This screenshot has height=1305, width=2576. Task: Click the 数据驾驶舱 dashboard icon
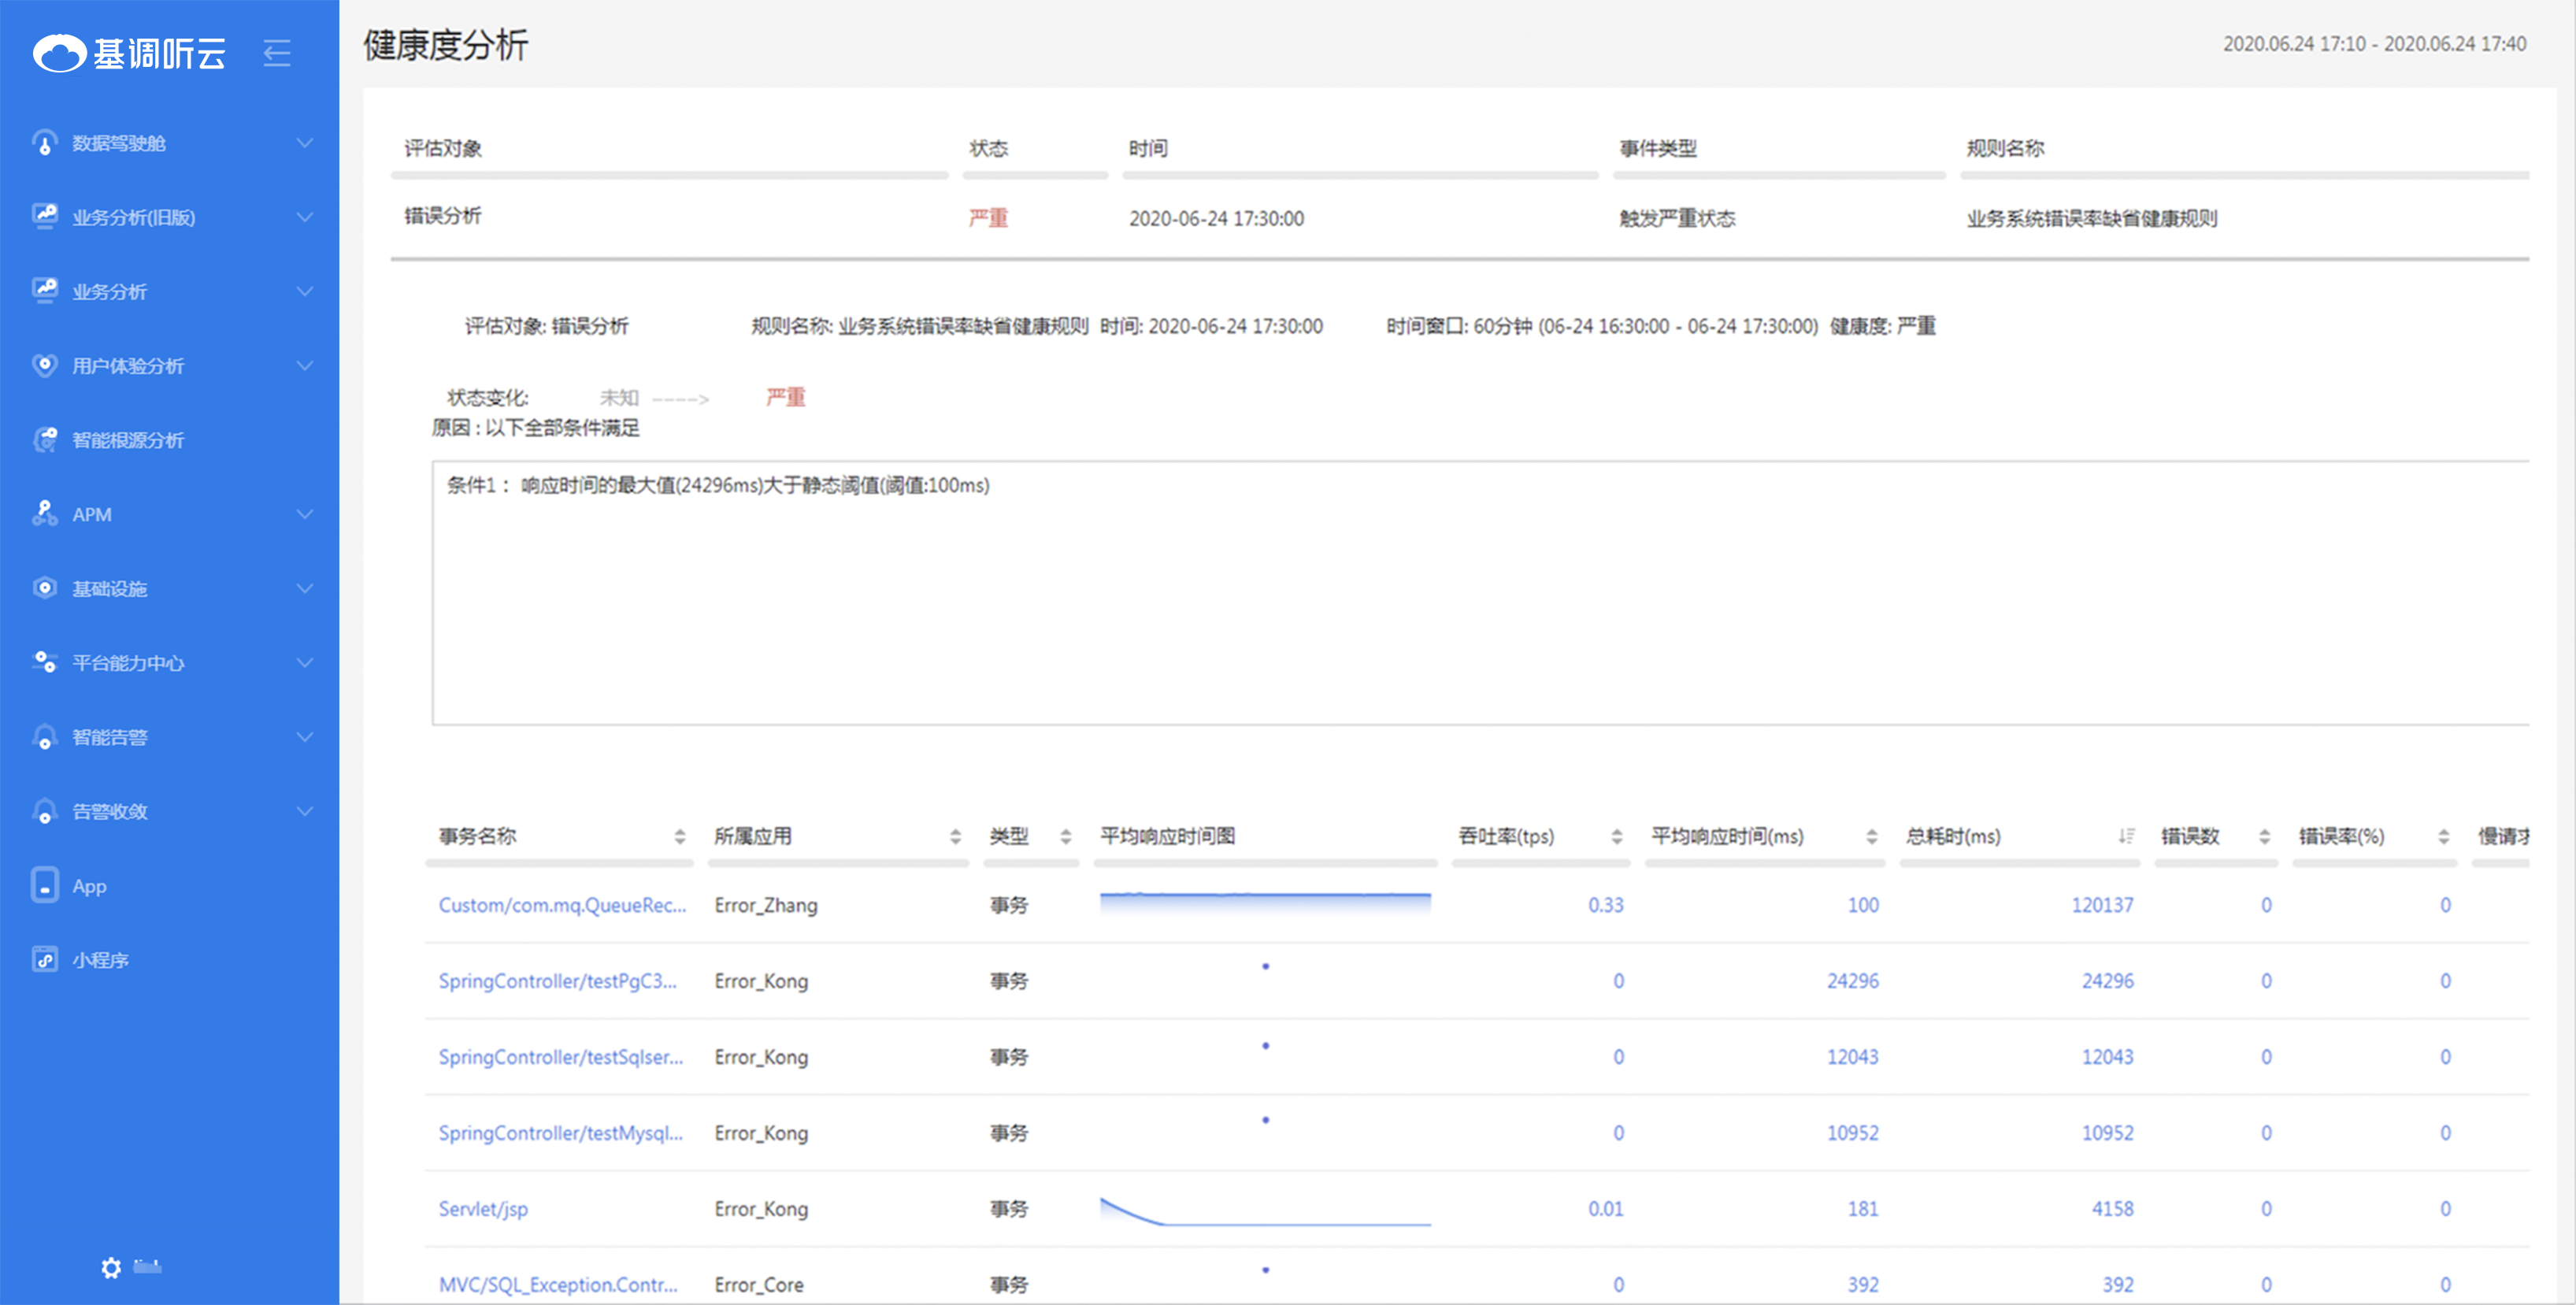[45, 143]
